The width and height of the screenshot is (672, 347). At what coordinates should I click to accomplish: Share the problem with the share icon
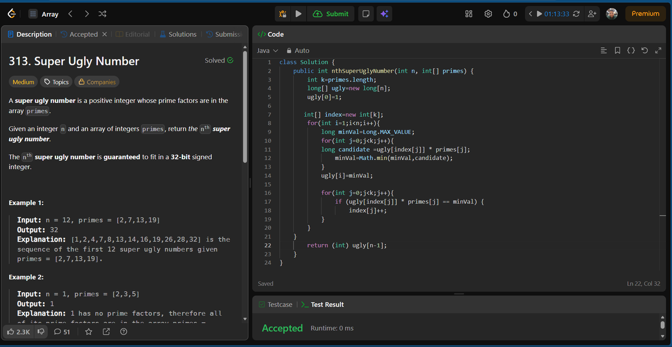pos(106,332)
